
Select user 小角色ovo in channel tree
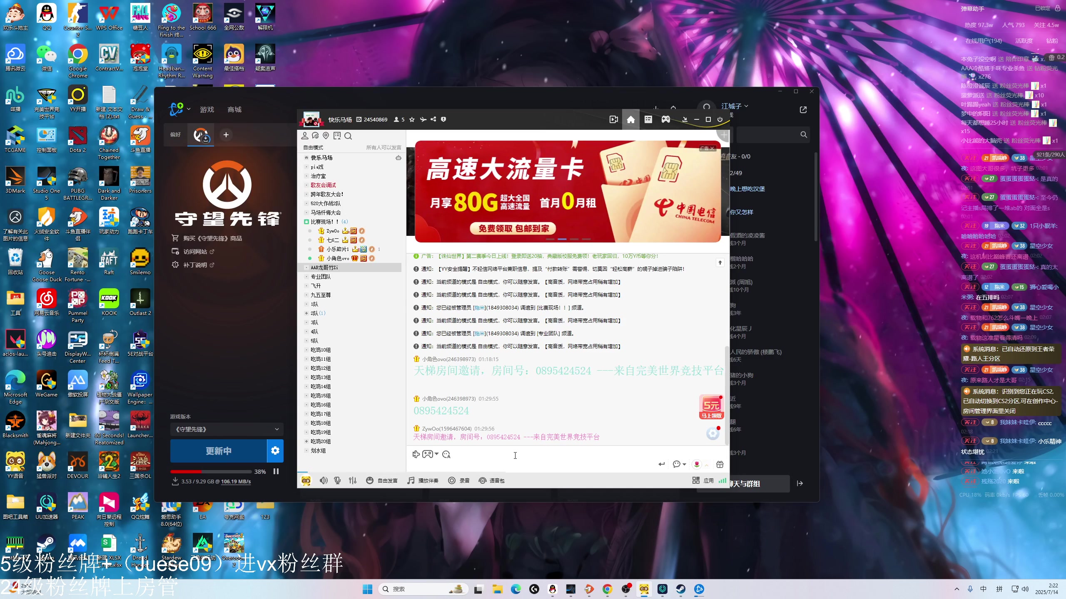coord(338,258)
